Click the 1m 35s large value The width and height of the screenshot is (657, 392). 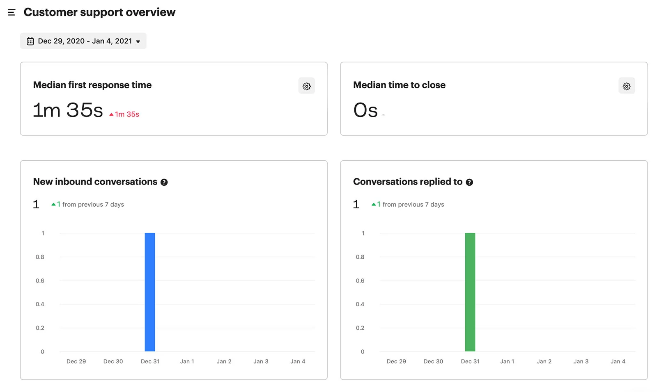68,110
